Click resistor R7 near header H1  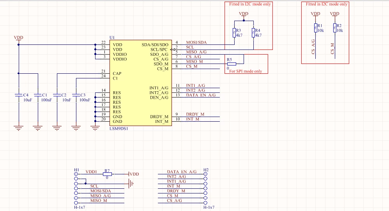pos(107,174)
